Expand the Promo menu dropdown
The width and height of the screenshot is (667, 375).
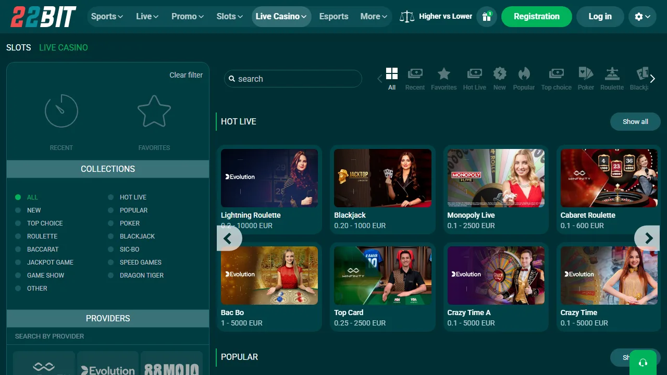point(188,17)
